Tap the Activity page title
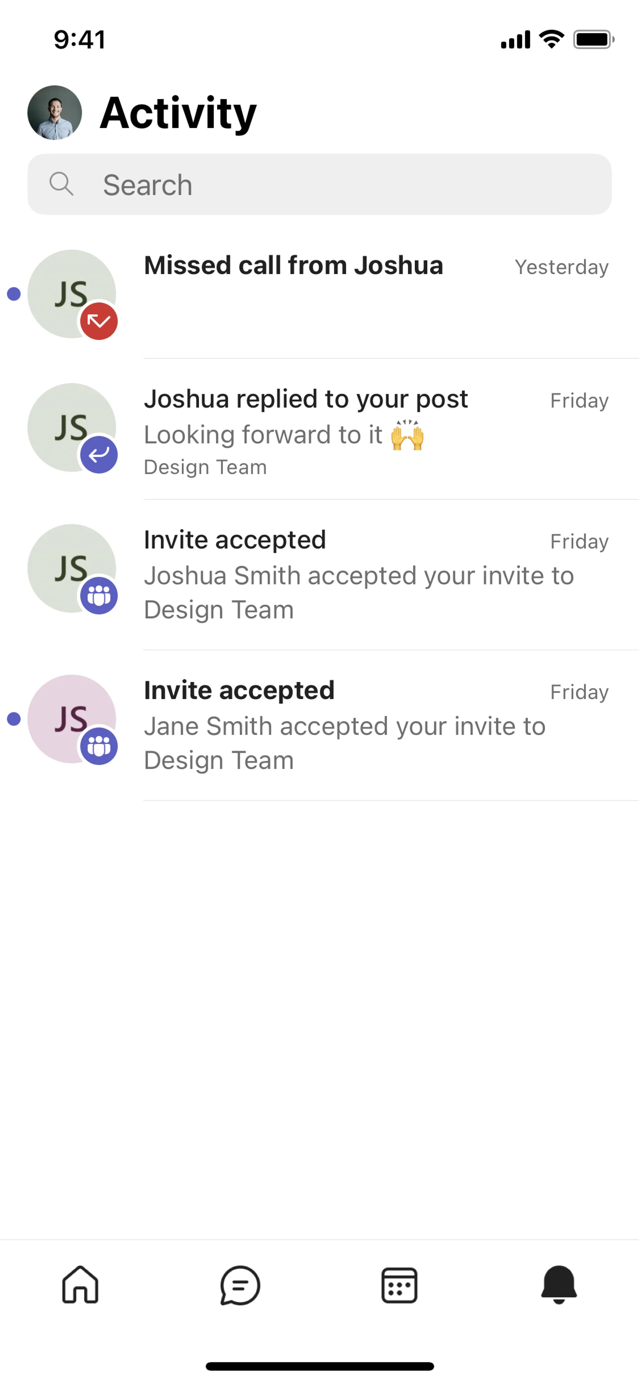The height and width of the screenshot is (1384, 639). [x=178, y=113]
